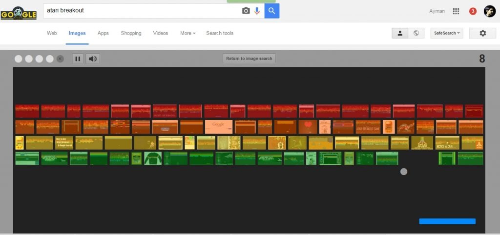
Task: Open Search tools
Action: [x=220, y=33]
